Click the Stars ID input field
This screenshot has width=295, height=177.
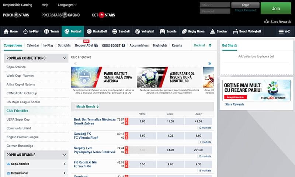point(215,5)
